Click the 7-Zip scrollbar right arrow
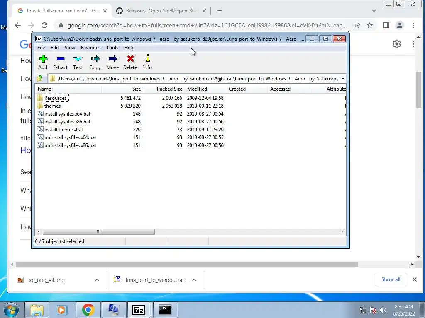The image size is (425, 318). pos(342,231)
